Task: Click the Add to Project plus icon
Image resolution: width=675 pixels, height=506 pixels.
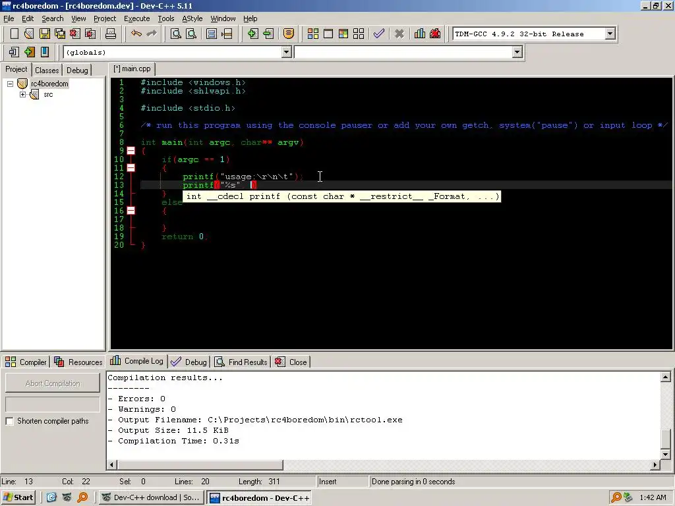Action: click(252, 34)
